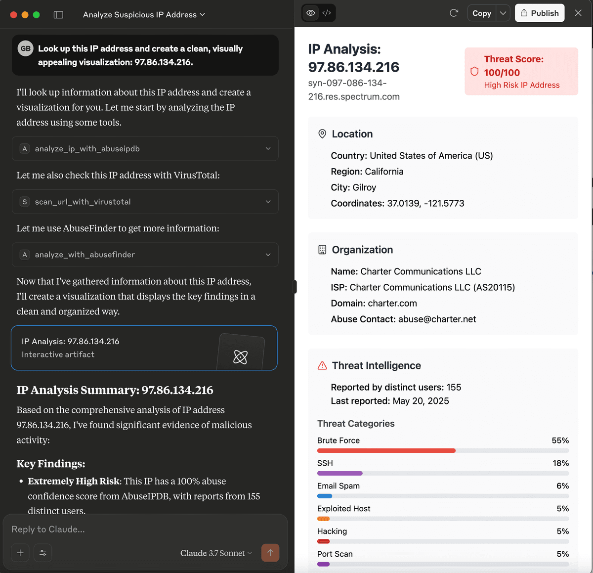Publish the artifact

tap(540, 13)
